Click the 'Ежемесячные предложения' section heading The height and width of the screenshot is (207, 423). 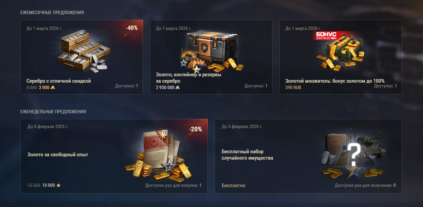tap(52, 12)
